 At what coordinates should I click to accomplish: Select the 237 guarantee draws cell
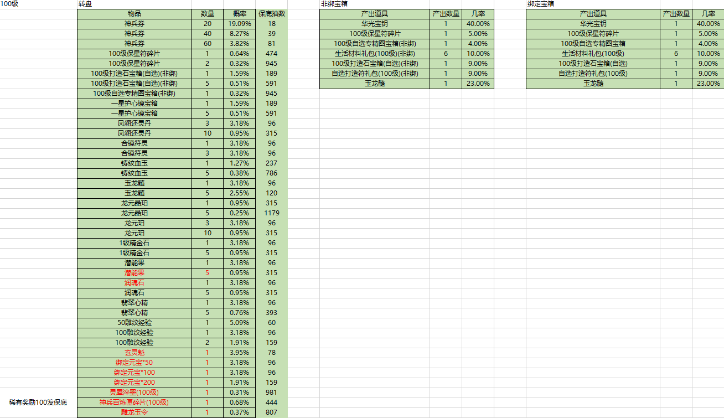pyautogui.click(x=271, y=163)
